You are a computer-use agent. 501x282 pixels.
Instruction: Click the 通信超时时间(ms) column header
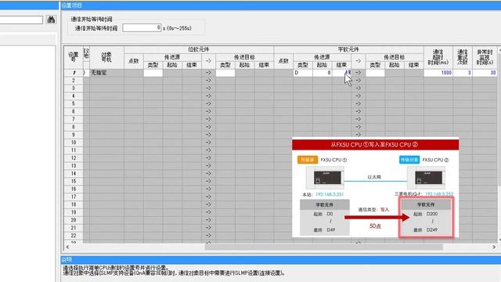pos(438,57)
